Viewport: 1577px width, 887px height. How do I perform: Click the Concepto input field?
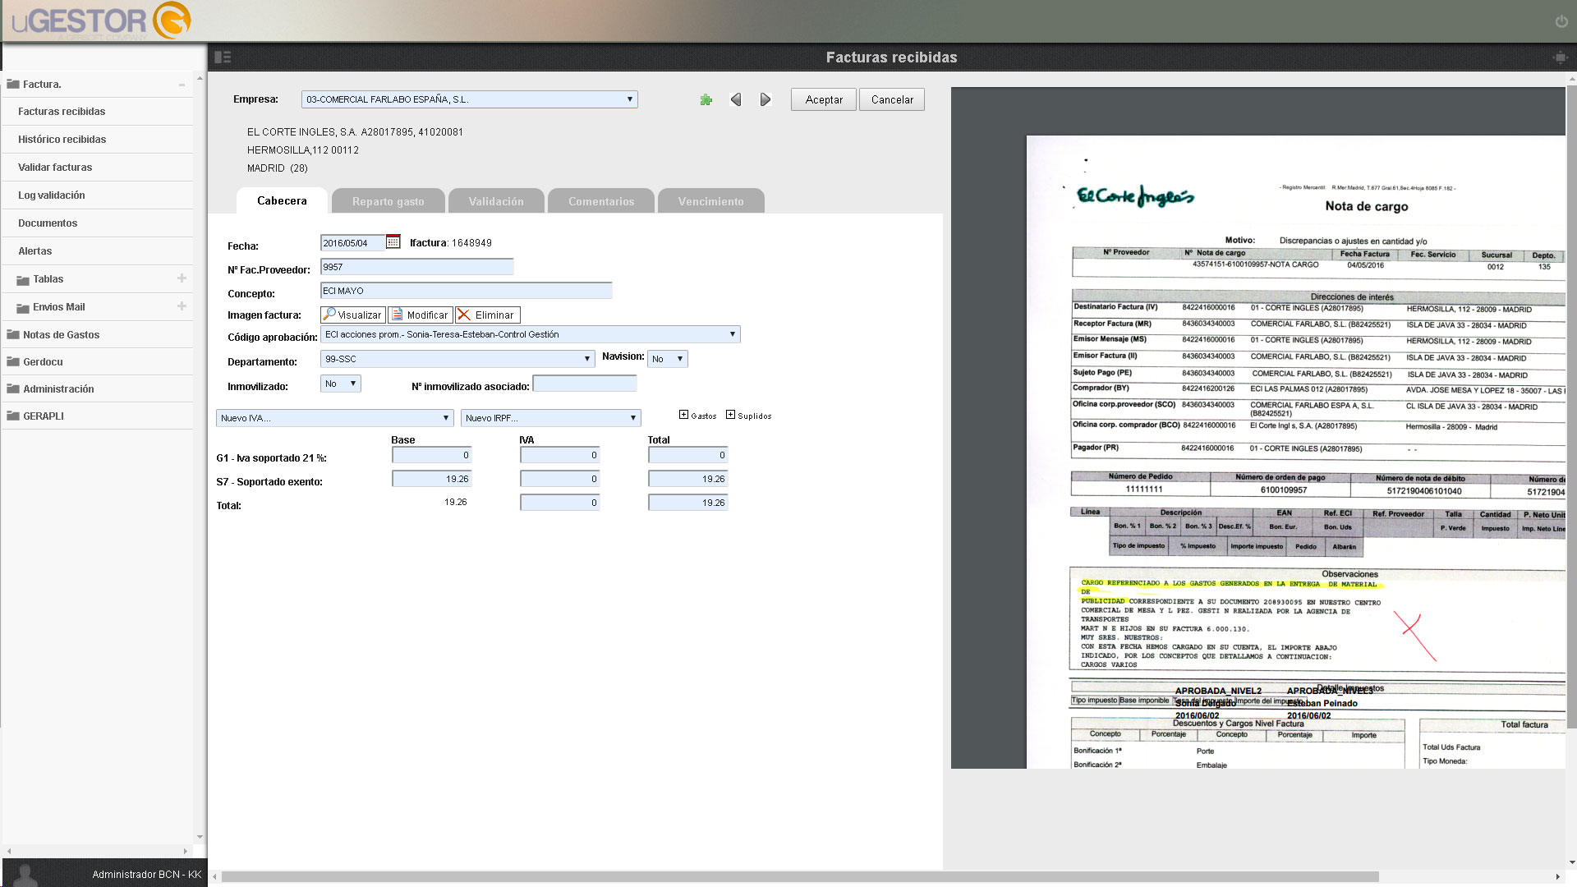click(x=467, y=291)
